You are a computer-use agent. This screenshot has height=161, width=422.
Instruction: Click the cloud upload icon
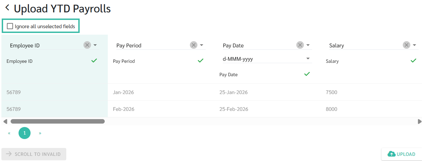[391, 154]
